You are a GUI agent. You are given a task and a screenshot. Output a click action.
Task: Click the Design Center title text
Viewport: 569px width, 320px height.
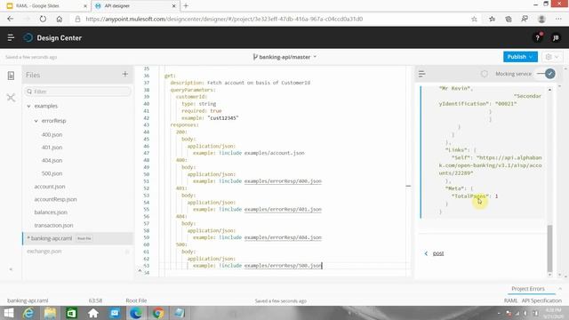point(60,37)
